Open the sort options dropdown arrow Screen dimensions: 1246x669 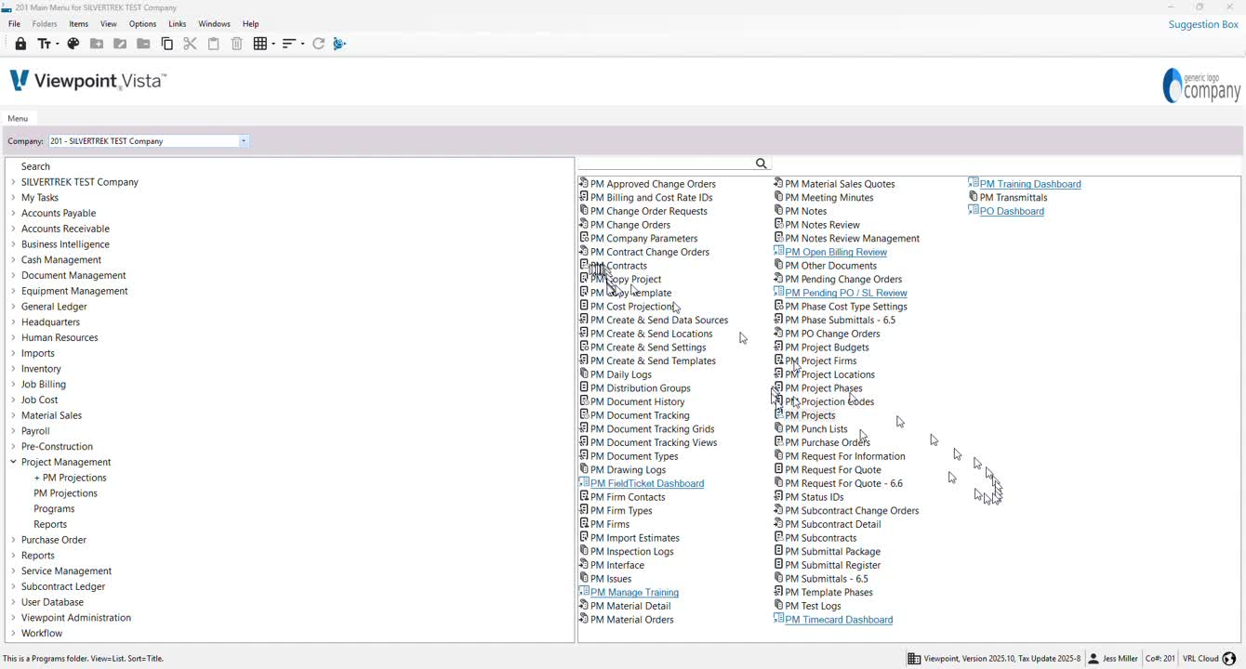click(301, 44)
